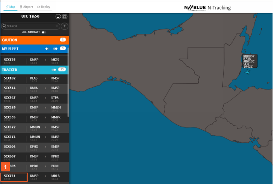
Task: Open the filter funnel button
Action: (x=65, y=26)
